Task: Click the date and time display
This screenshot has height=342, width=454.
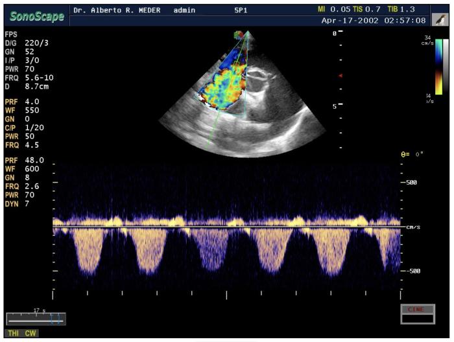Action: (374, 21)
